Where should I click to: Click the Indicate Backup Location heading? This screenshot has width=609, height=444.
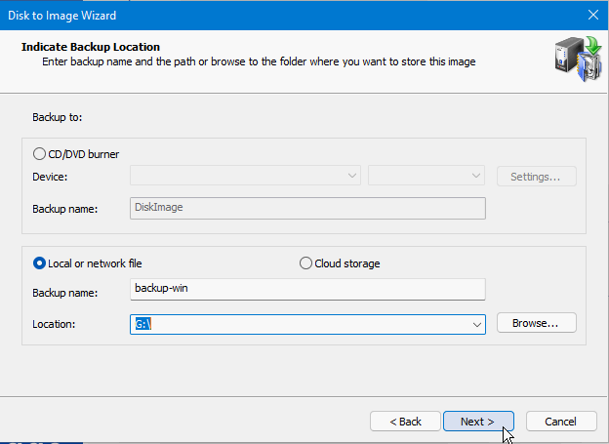[x=91, y=47]
